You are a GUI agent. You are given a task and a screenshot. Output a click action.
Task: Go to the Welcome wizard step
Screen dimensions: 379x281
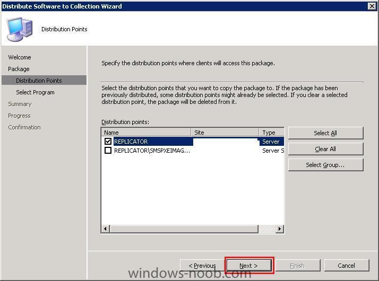click(20, 57)
